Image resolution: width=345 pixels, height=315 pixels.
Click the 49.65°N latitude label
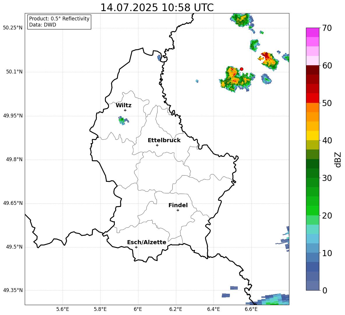(x=13, y=203)
